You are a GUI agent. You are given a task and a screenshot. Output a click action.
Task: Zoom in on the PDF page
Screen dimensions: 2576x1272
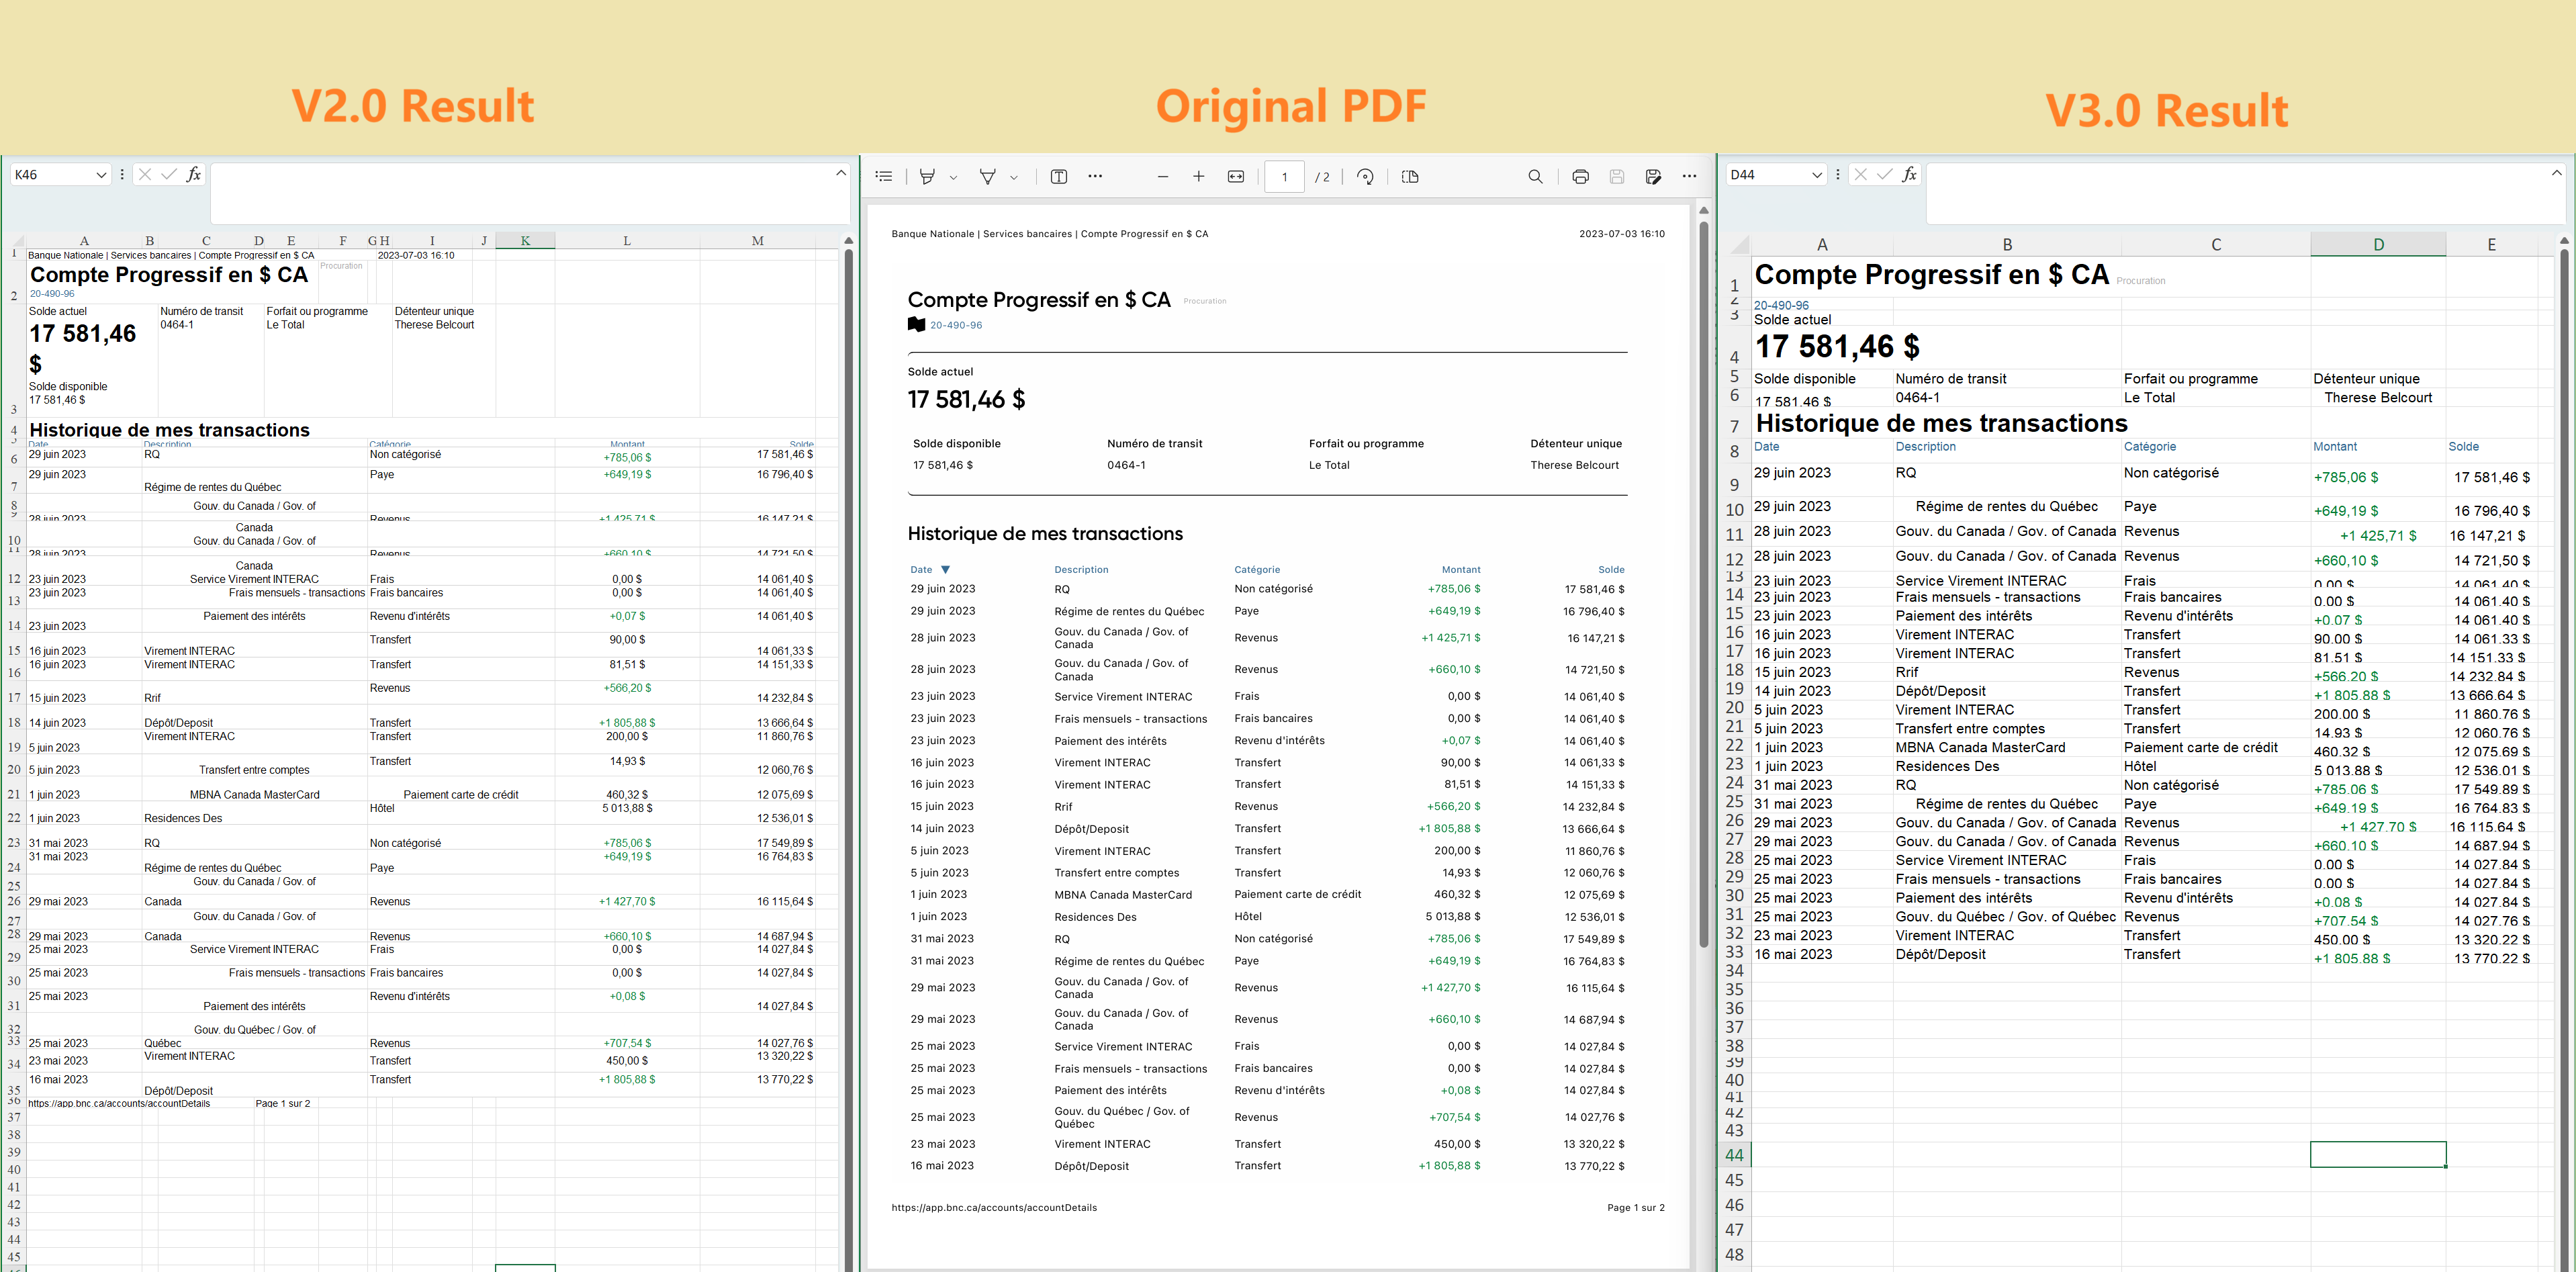tap(1199, 176)
